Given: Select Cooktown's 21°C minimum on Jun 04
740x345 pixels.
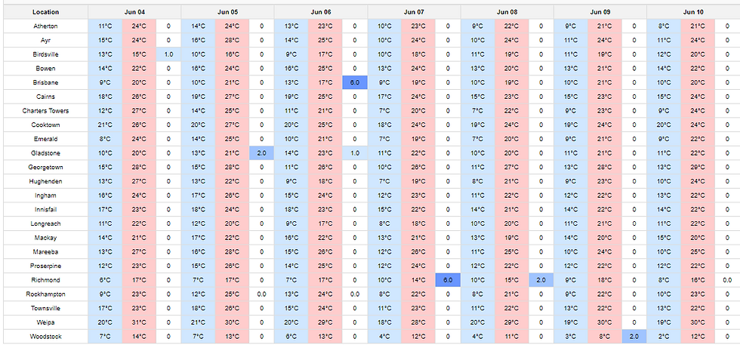Looking at the screenshot, I should [105, 125].
